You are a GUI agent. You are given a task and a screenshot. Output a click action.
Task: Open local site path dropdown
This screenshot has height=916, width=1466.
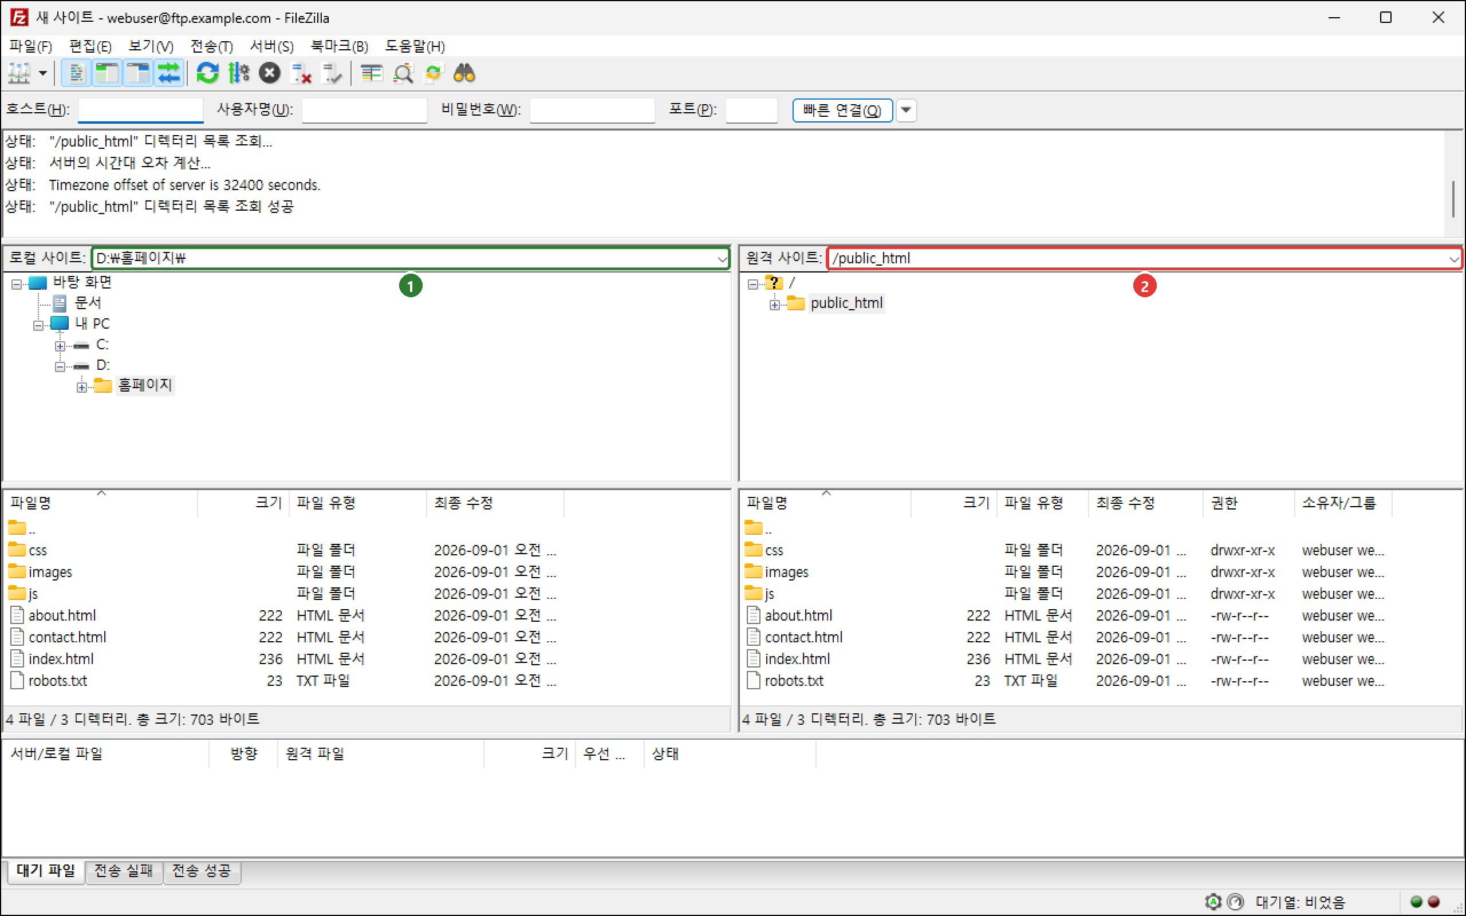click(x=722, y=259)
